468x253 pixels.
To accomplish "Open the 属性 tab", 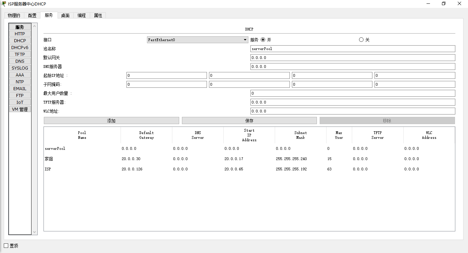I will coord(98,15).
